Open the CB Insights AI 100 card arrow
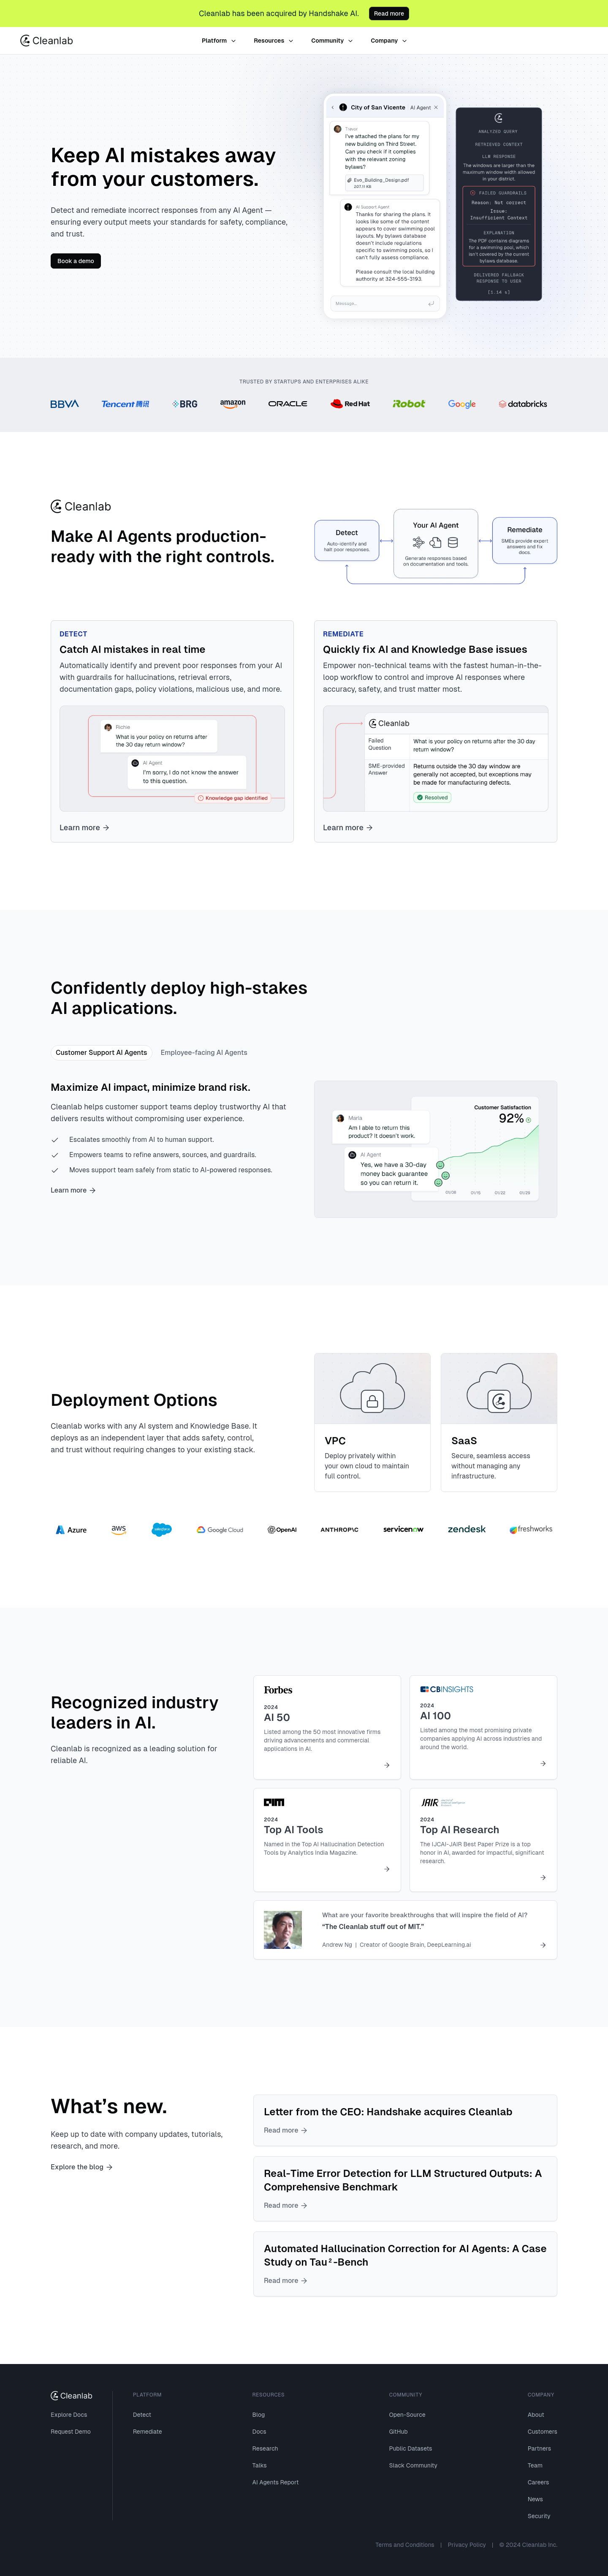Viewport: 608px width, 2576px height. click(x=543, y=1763)
